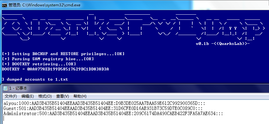Click the Guest:501 hash line in Notepad
Screen dimensions: 269x124
coord(103,108)
